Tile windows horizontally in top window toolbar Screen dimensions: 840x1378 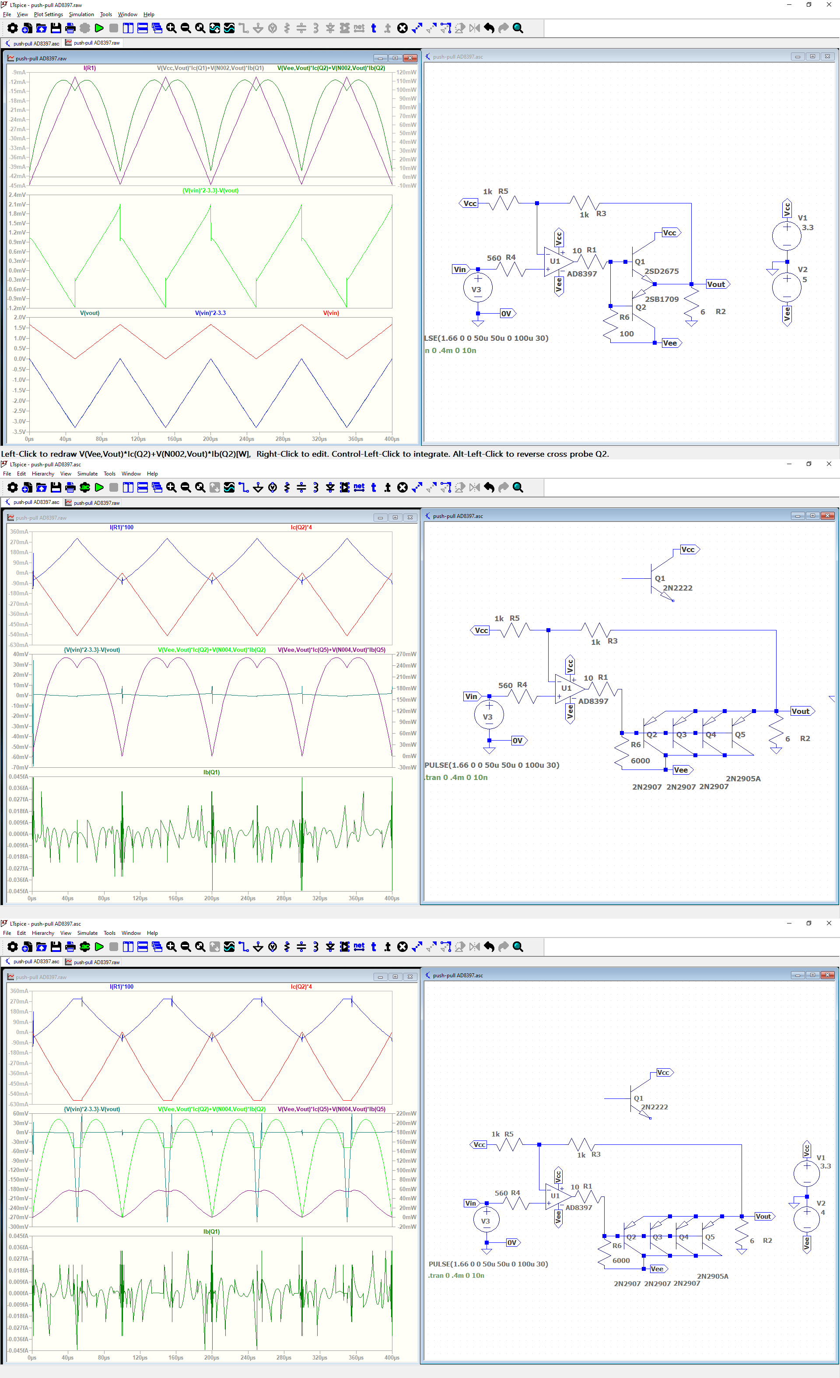143,28
